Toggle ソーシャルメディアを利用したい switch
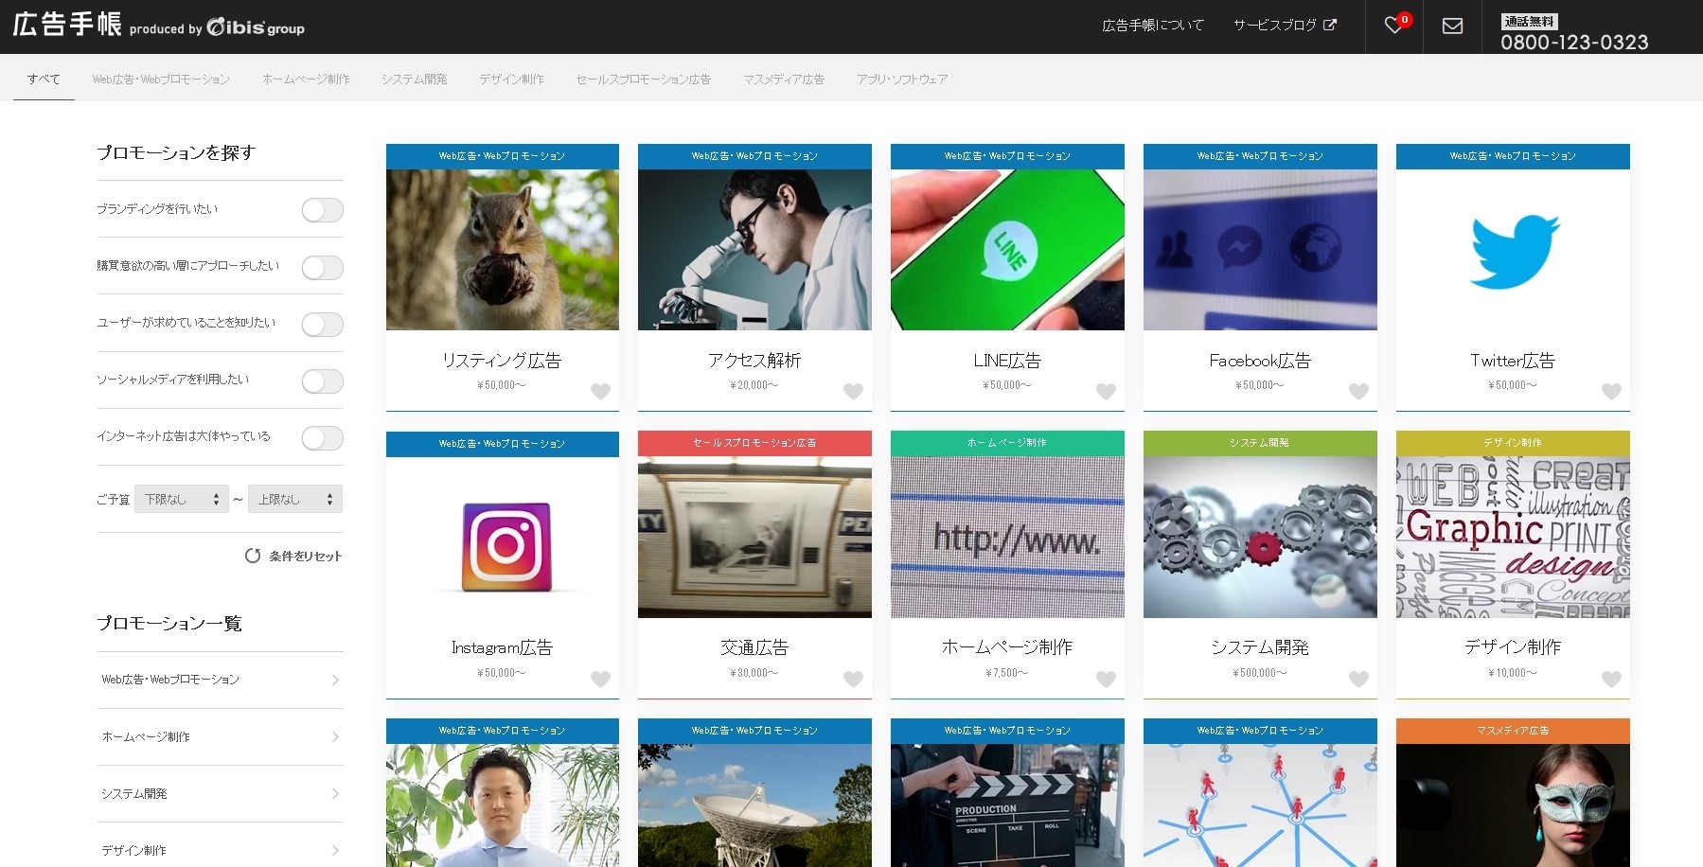 (x=322, y=381)
